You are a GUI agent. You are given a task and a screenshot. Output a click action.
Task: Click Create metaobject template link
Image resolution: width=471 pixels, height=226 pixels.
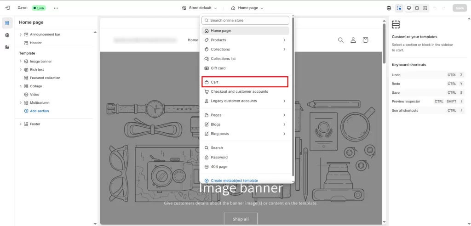pyautogui.click(x=234, y=181)
